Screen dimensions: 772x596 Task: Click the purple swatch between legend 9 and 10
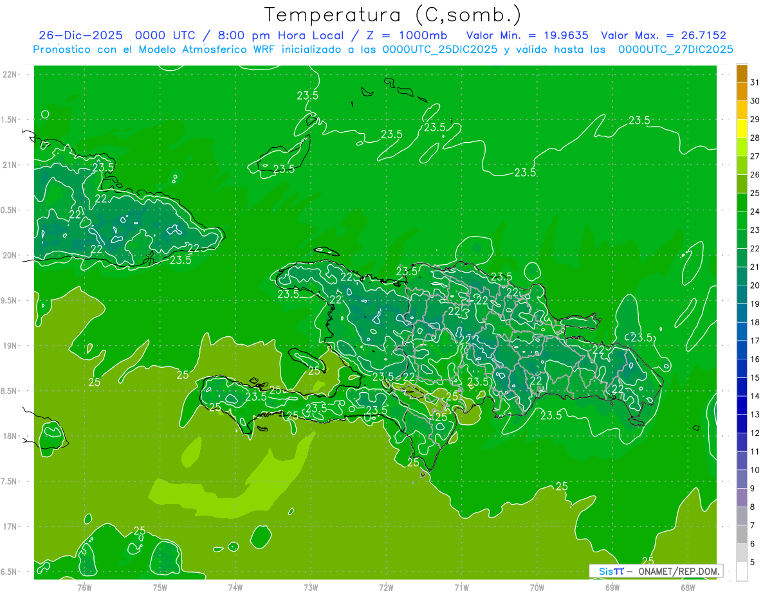point(742,479)
